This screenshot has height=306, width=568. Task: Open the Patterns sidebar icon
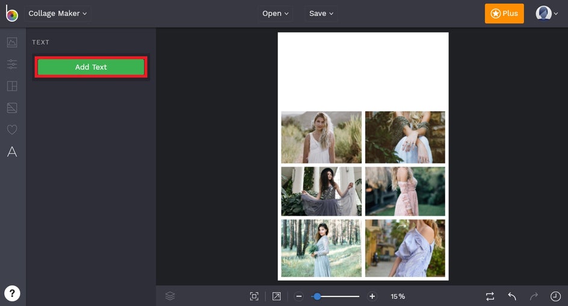click(12, 108)
